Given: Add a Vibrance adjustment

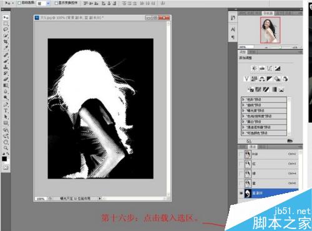Looking at the screenshot, I should click(x=246, y=79).
